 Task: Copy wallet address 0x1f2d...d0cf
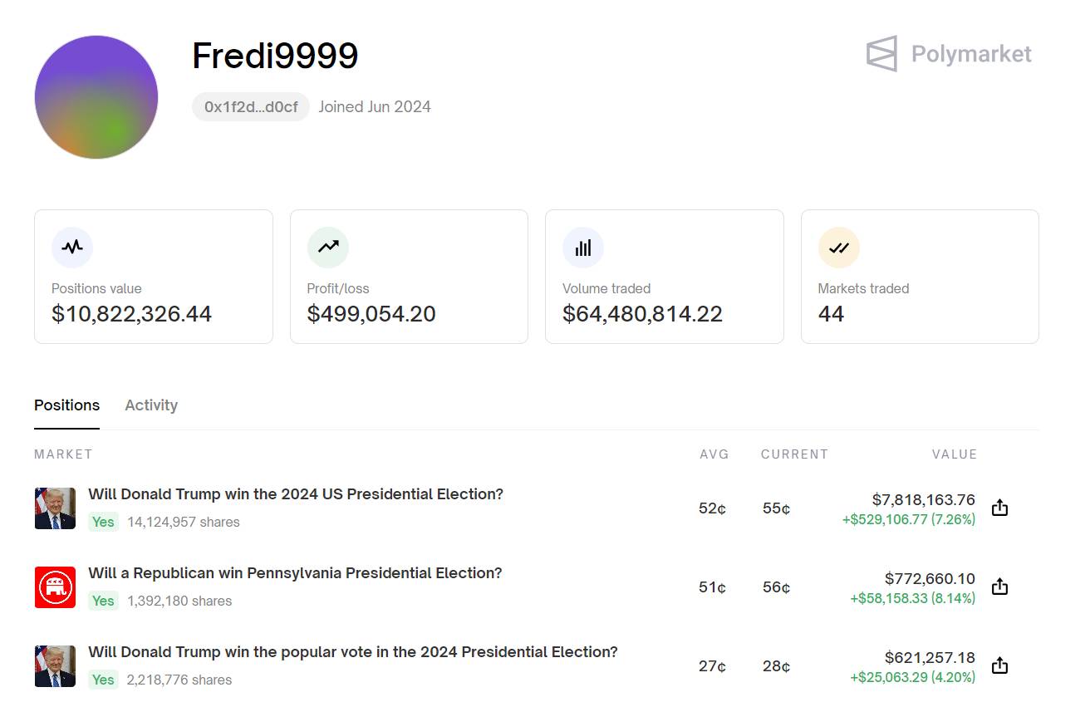pyautogui.click(x=251, y=107)
